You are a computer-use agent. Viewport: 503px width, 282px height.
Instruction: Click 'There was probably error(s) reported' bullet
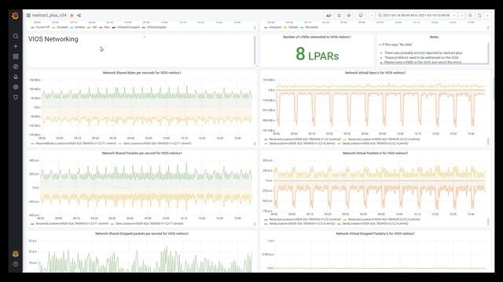pyautogui.click(x=423, y=52)
